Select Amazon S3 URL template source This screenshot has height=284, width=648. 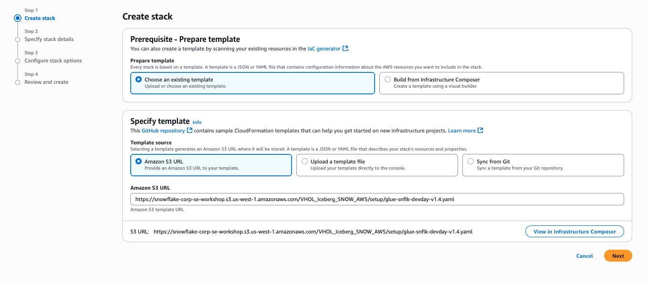coord(138,162)
